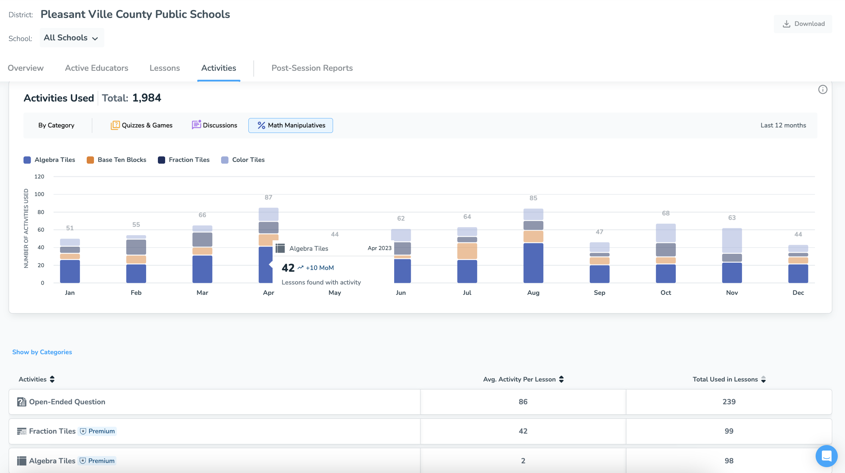Sort Total Used in Lessons column
Screen dimensions: 845x473
coord(763,379)
